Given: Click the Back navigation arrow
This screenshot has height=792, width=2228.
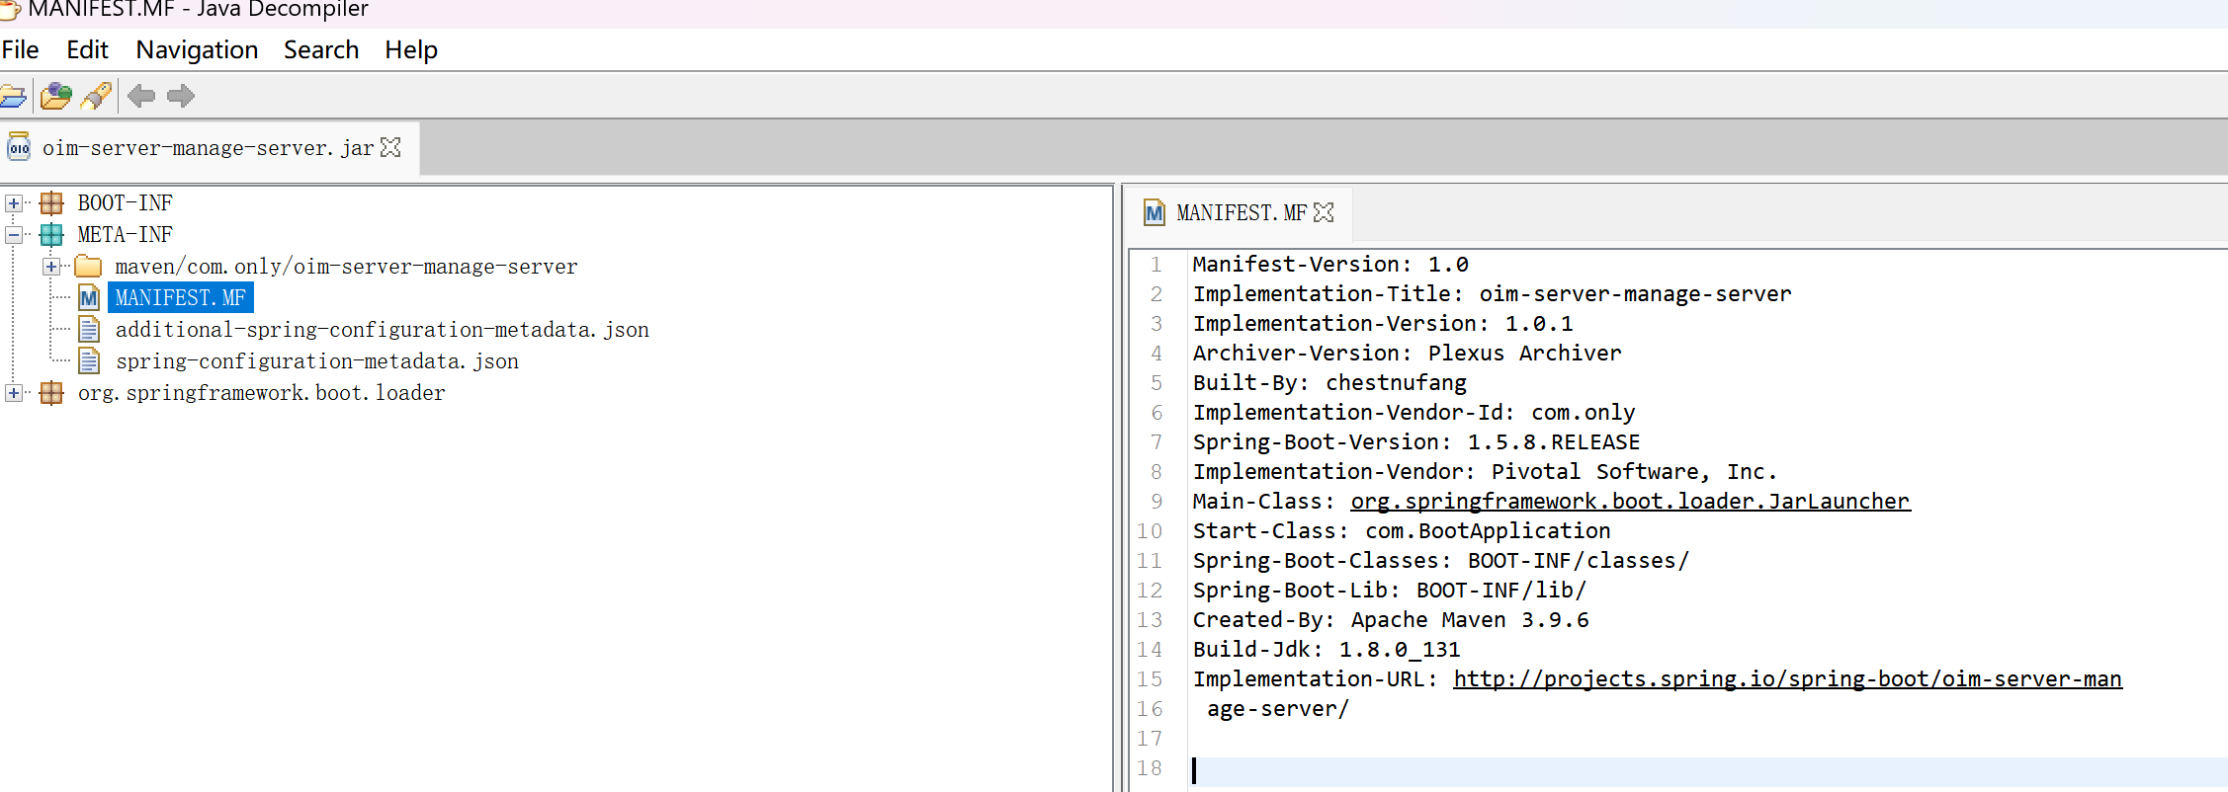Looking at the screenshot, I should click(x=141, y=96).
